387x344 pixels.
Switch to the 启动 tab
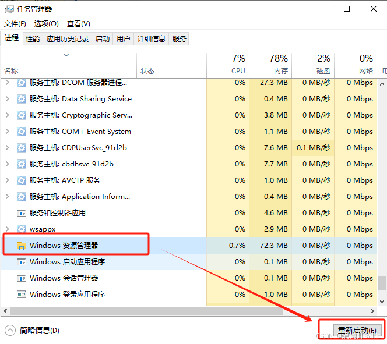[x=103, y=38]
